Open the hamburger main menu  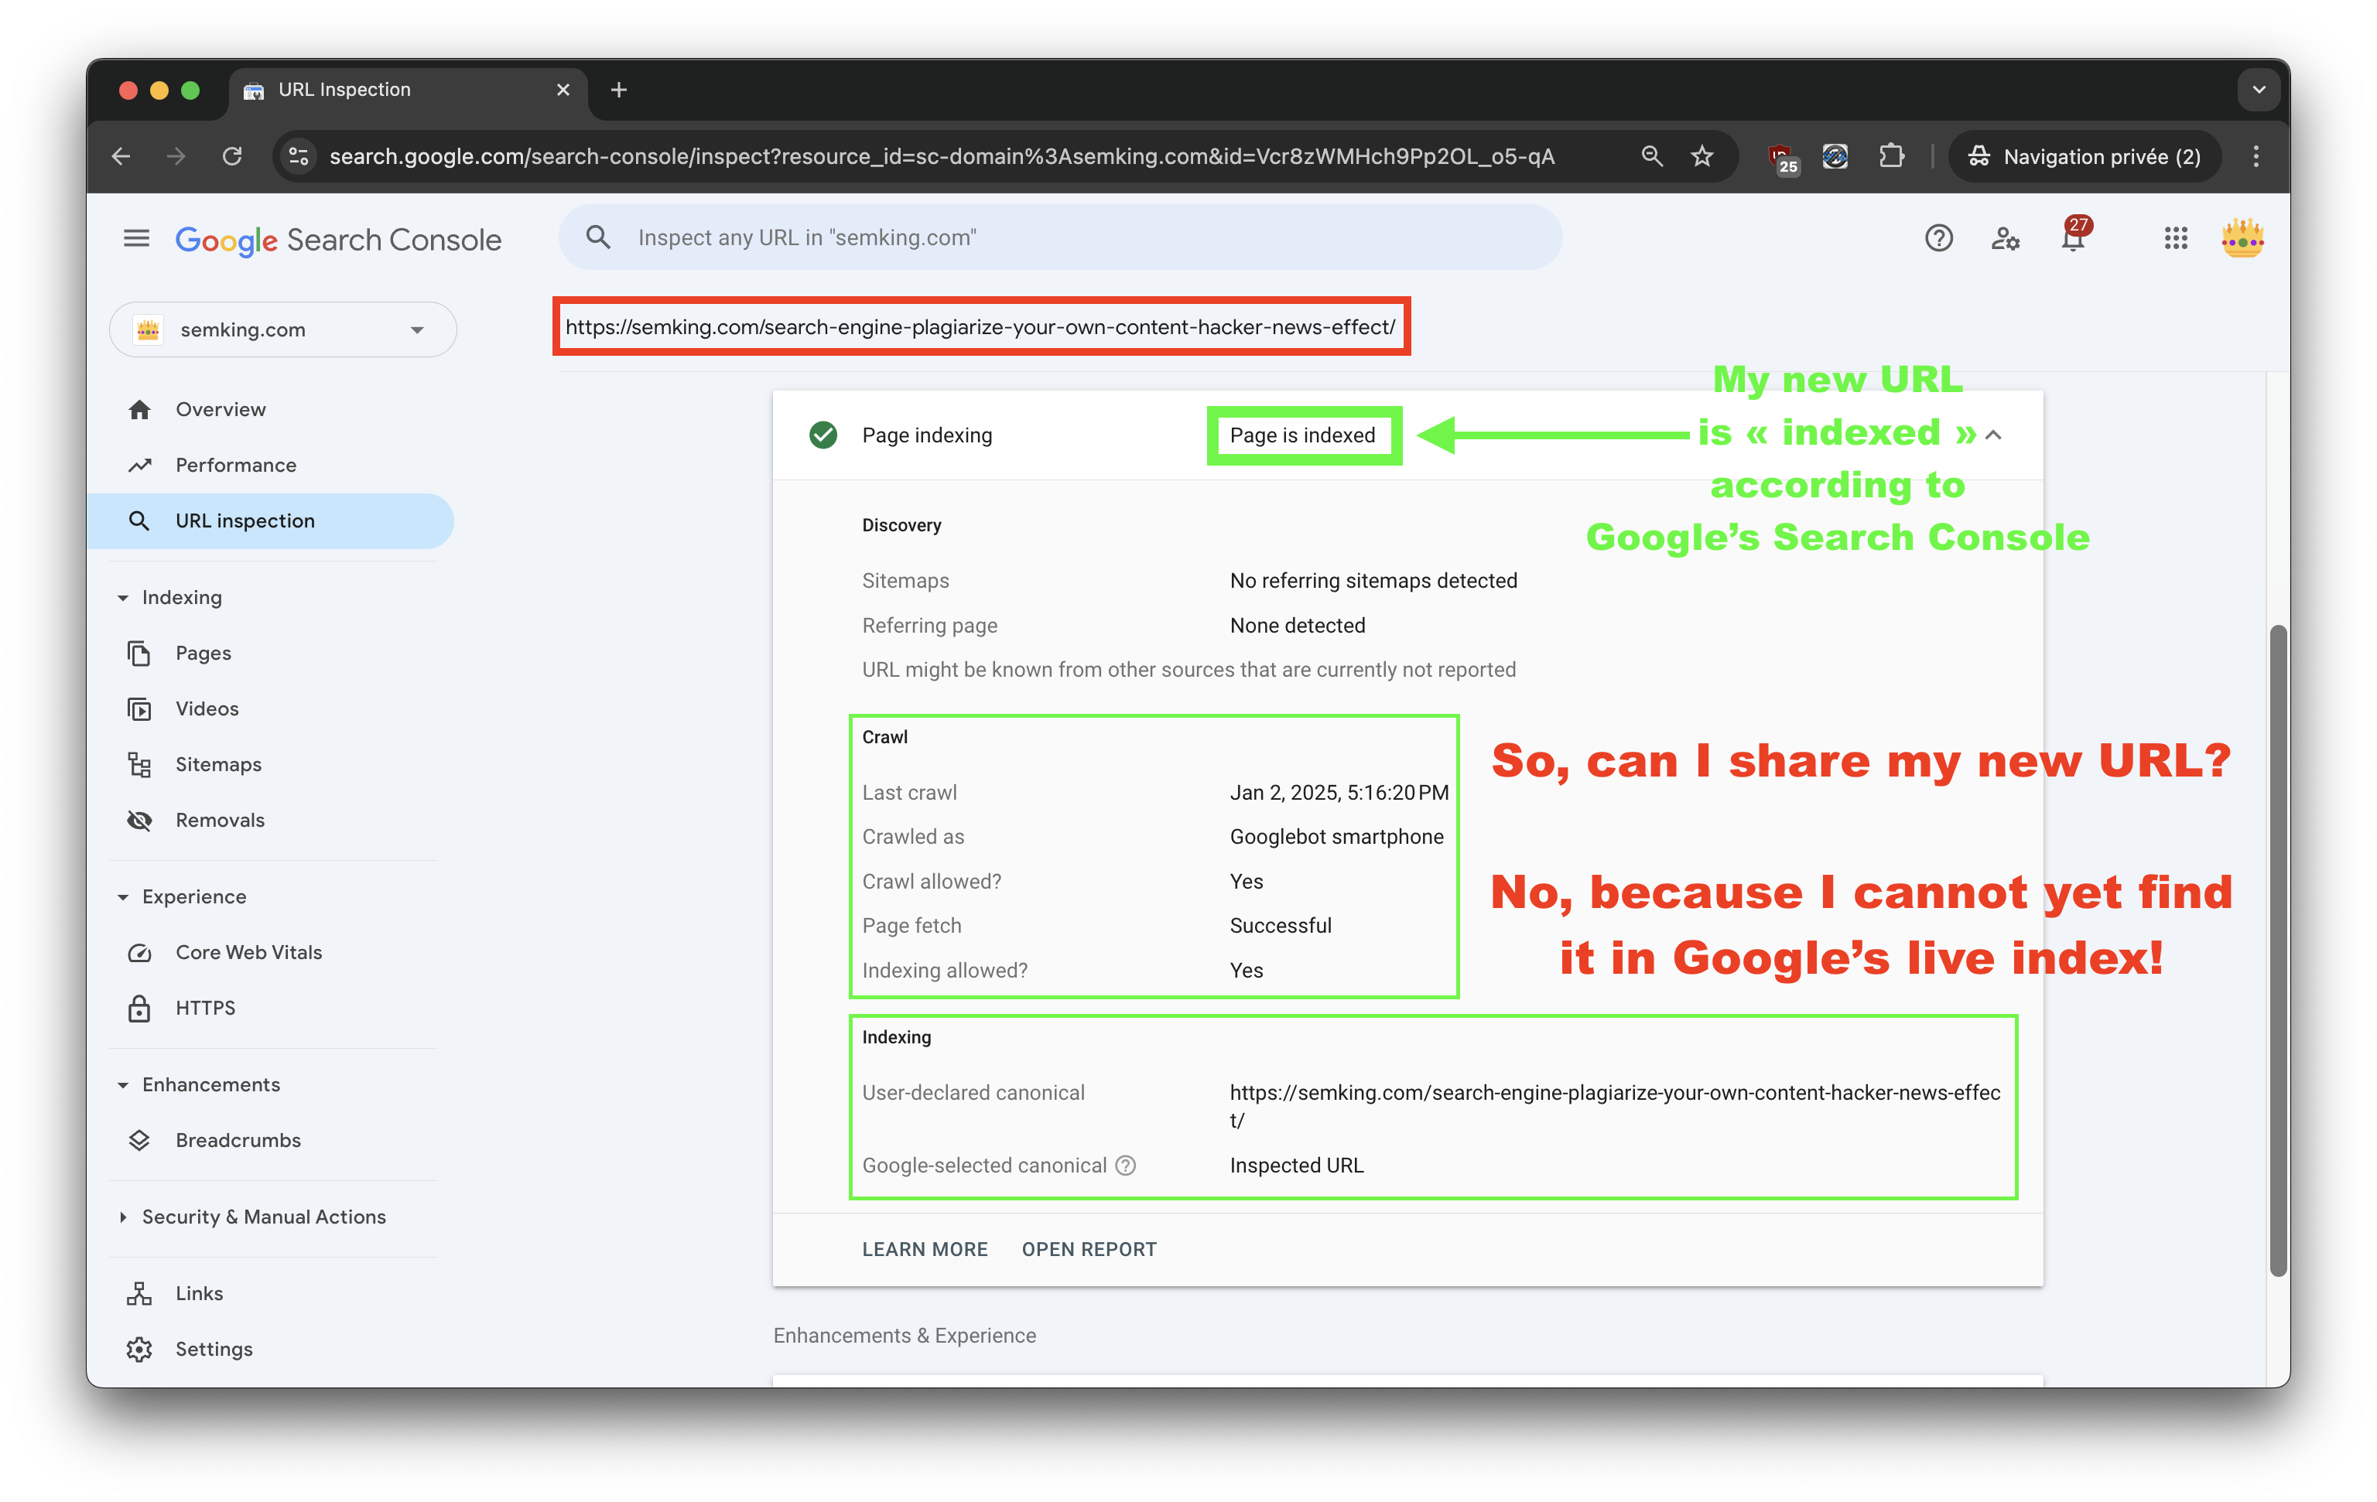click(x=136, y=239)
